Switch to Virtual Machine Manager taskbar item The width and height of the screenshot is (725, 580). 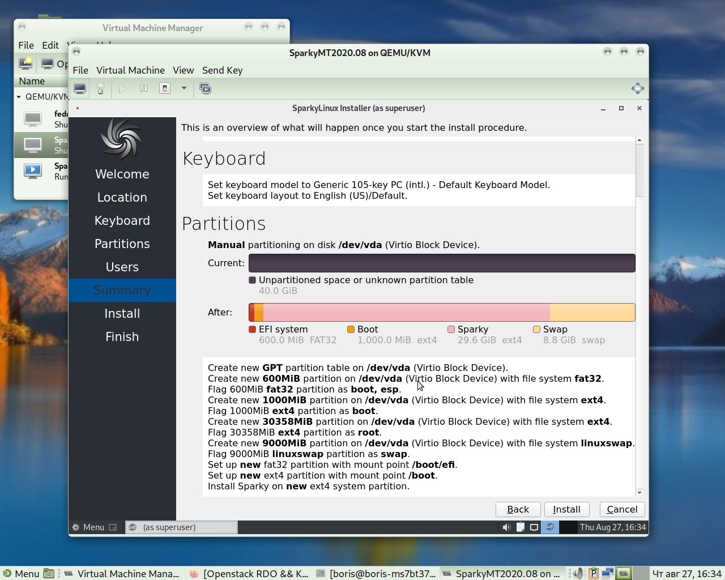coord(122,574)
